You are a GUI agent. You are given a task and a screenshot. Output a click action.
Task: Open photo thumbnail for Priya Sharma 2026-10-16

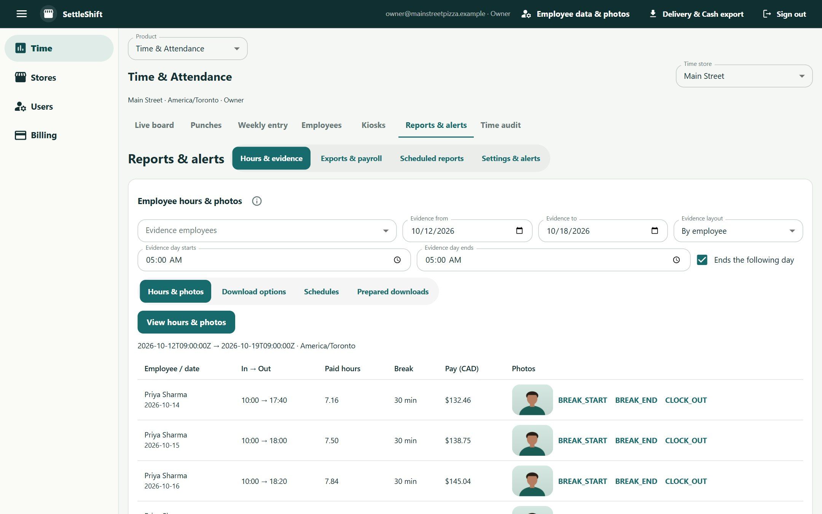point(532,481)
